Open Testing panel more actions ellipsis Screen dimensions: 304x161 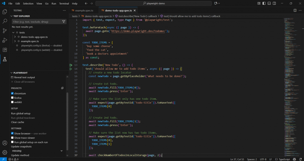click(x=64, y=10)
